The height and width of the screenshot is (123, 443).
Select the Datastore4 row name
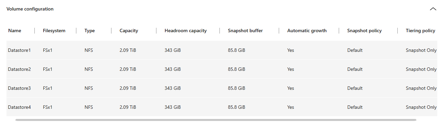pos(19,107)
